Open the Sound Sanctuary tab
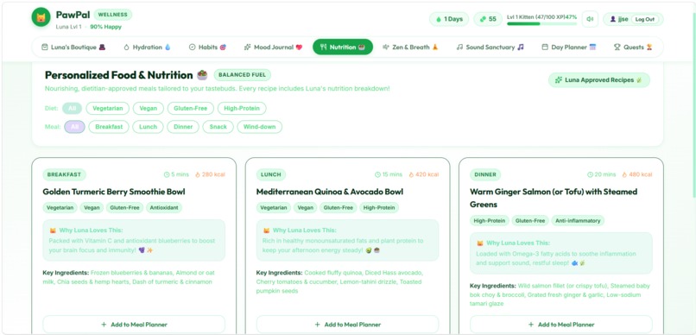696x335 pixels. (490, 47)
